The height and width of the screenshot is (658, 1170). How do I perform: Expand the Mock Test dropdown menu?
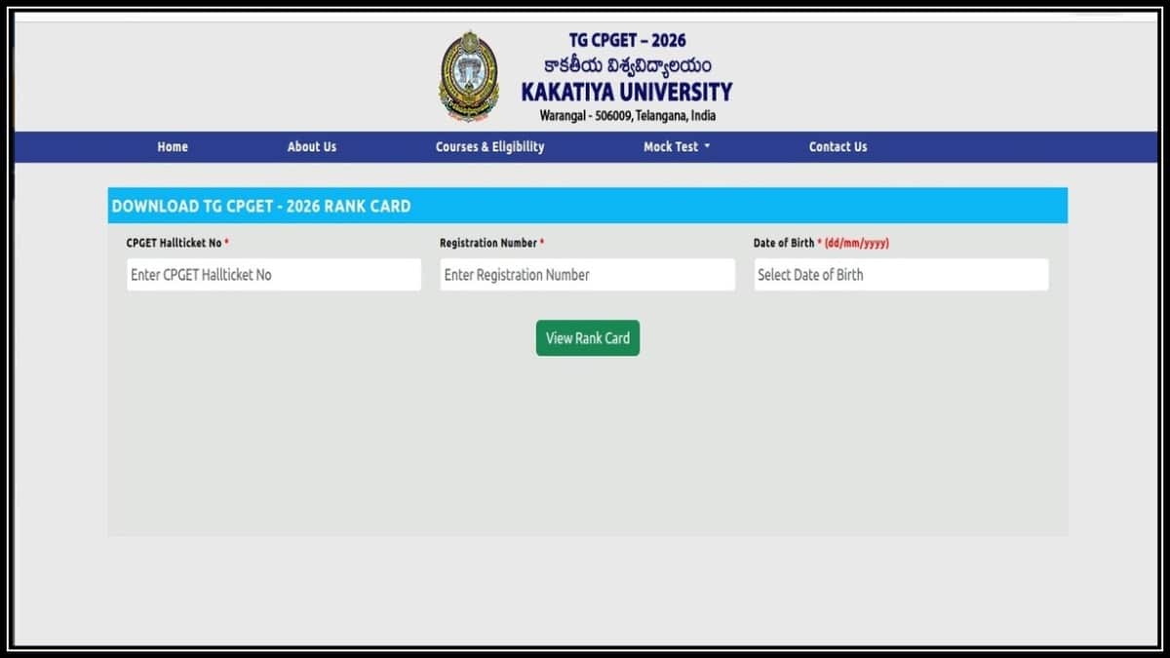[x=677, y=147]
